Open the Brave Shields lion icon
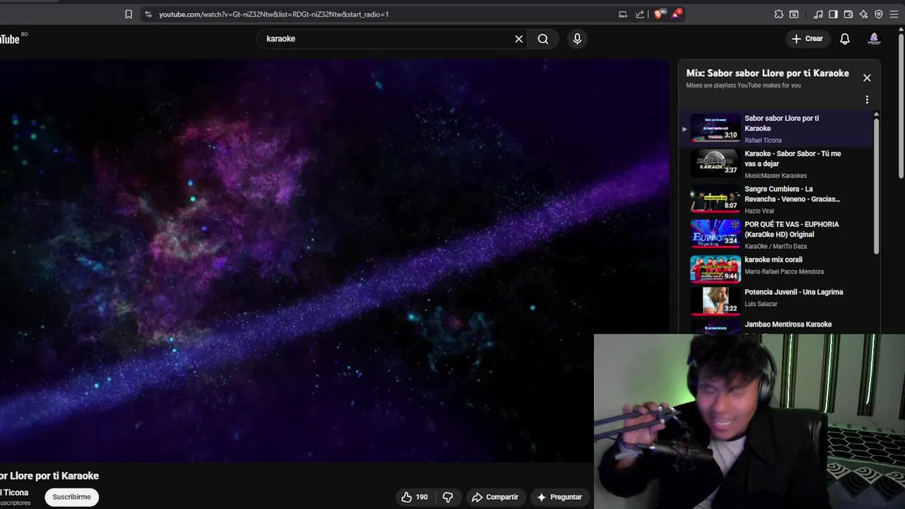 pyautogui.click(x=659, y=14)
